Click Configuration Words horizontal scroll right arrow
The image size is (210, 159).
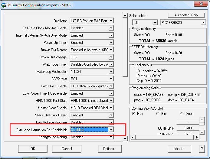pos(197,137)
